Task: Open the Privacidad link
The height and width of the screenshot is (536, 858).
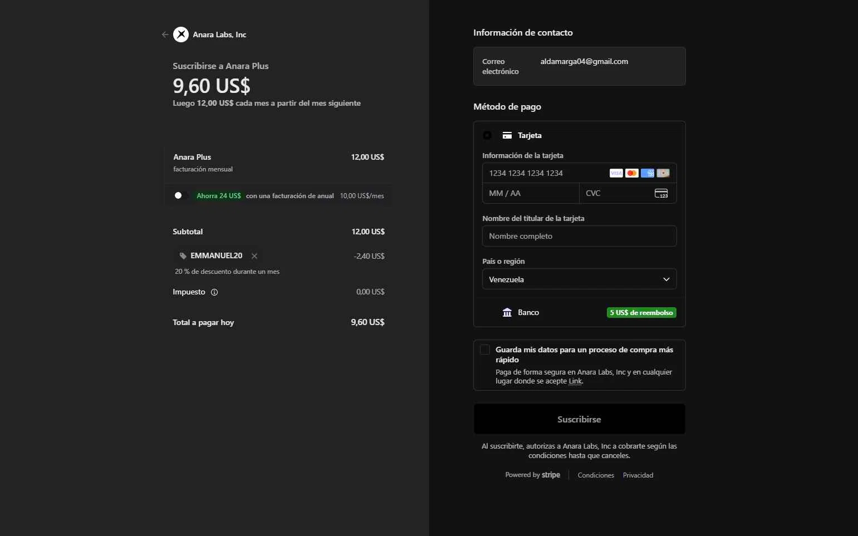Action: (638, 475)
